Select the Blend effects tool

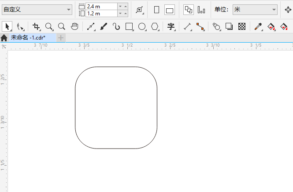click(216, 27)
